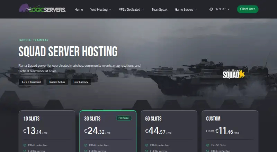277x152 pixels.
Task: Click DDoS protection text in 60 Slots card
Action: (160, 145)
